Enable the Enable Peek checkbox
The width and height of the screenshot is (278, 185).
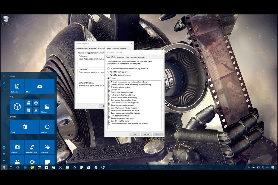[x=109, y=90]
